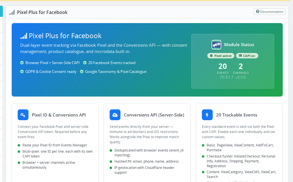293x182 pixels.
Task: Open the Documentation button
Action: pyautogui.click(x=270, y=12)
